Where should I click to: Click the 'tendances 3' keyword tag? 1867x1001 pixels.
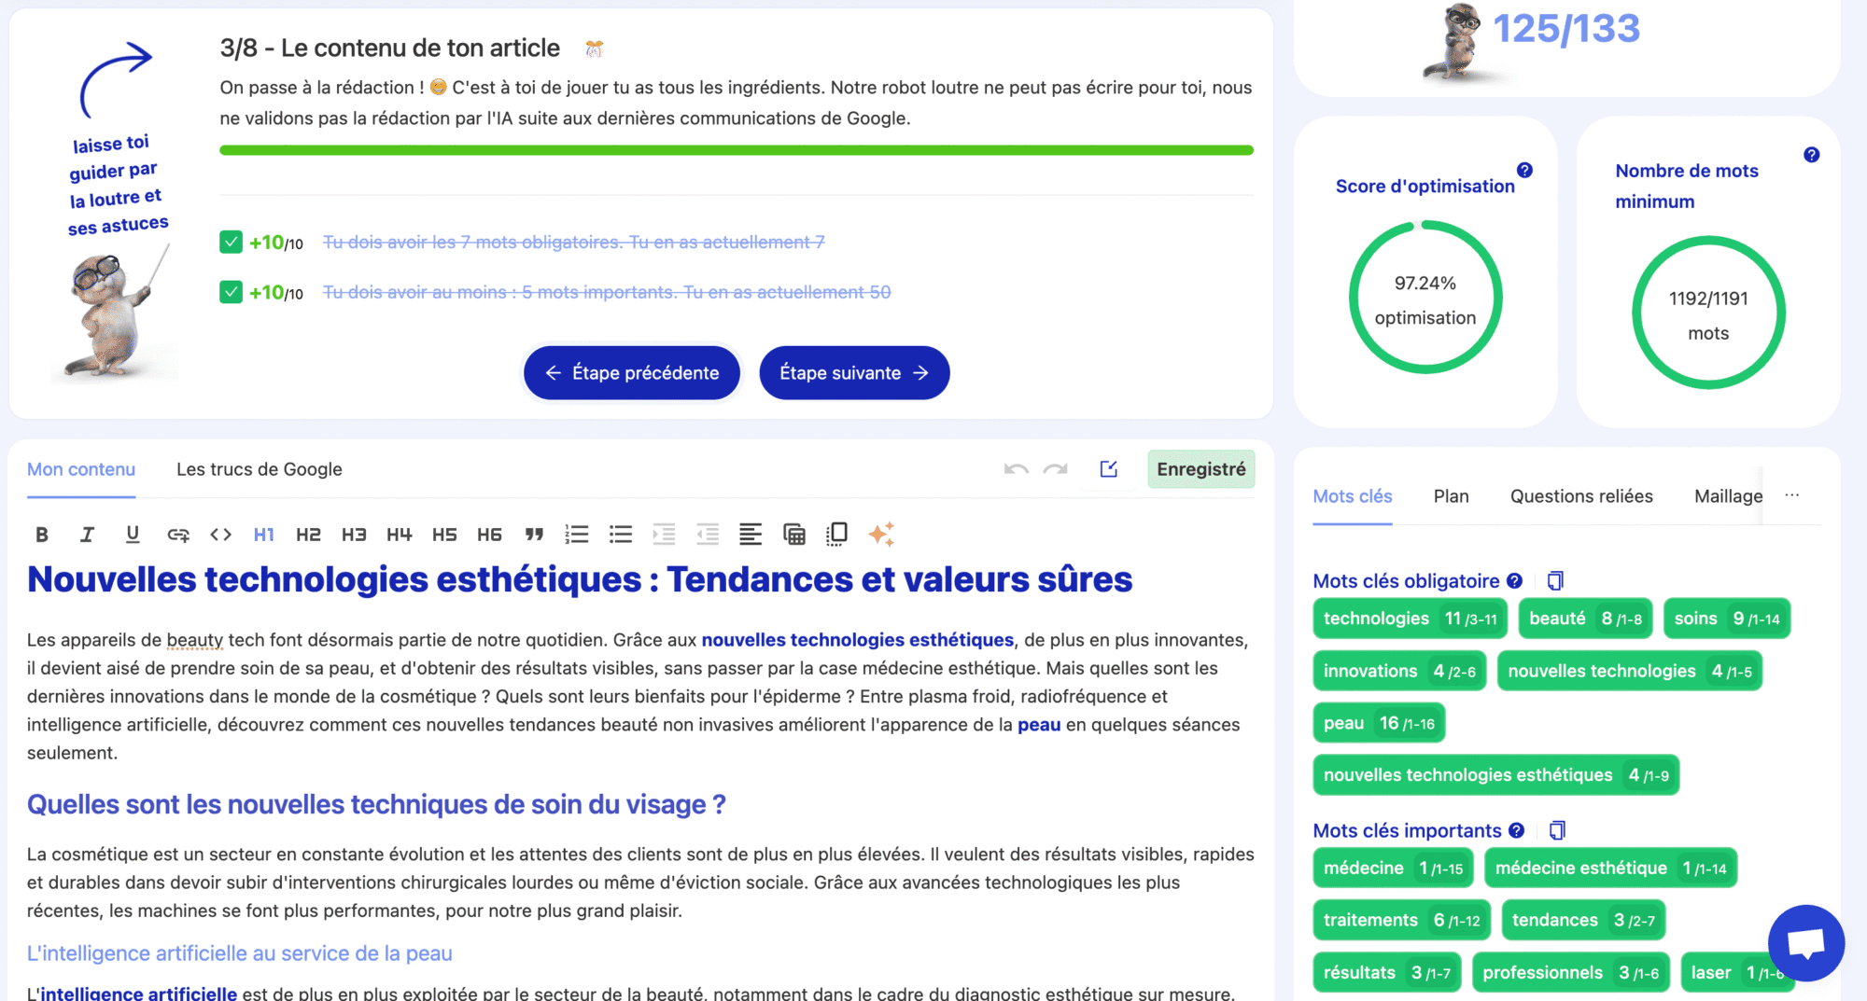1583,920
